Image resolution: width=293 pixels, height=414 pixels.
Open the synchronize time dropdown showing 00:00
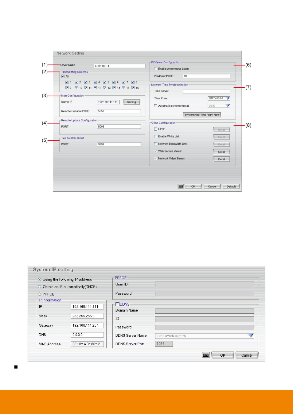click(228, 105)
